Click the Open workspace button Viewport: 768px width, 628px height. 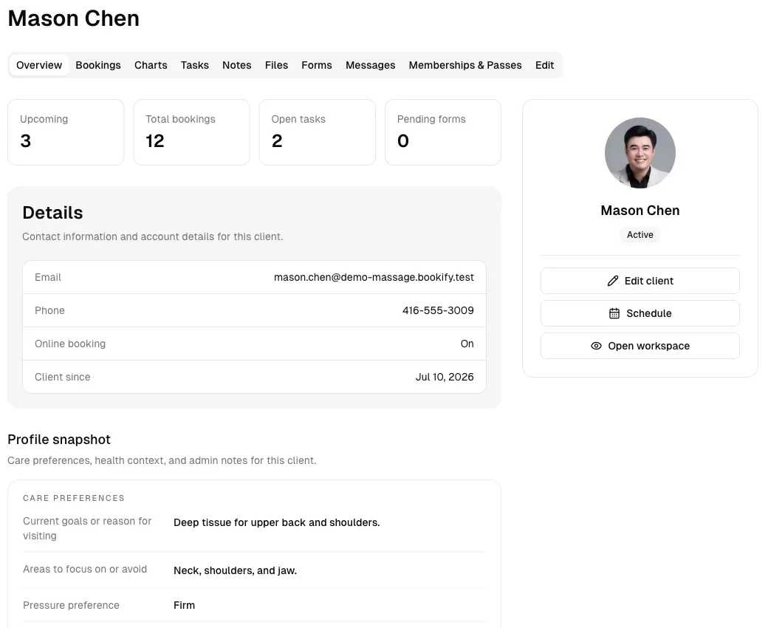(x=640, y=346)
